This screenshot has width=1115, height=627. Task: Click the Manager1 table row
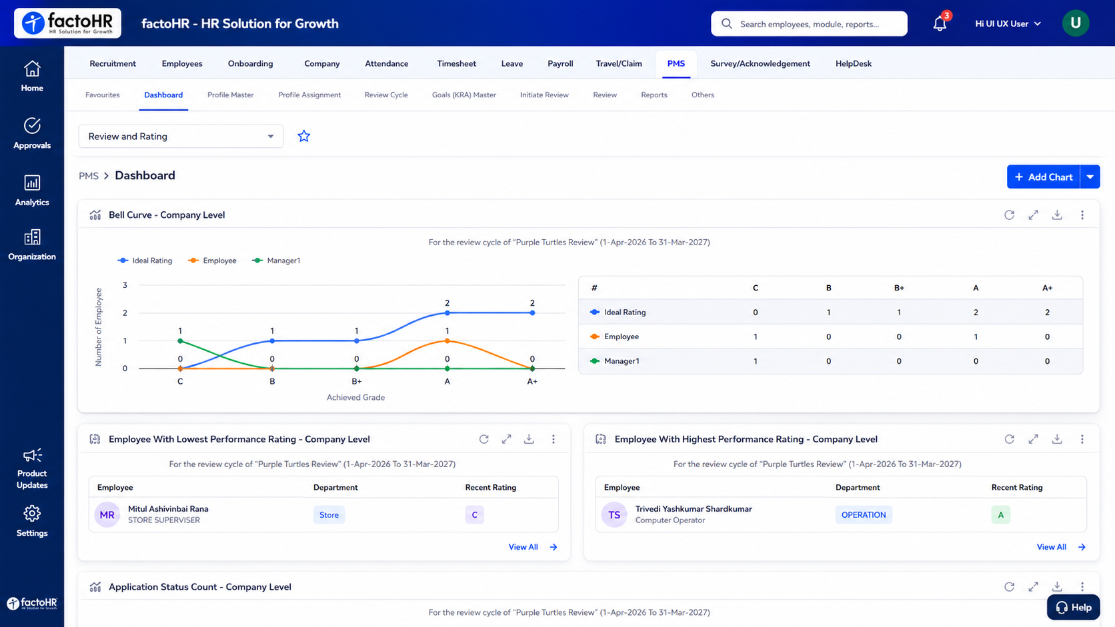coord(830,361)
